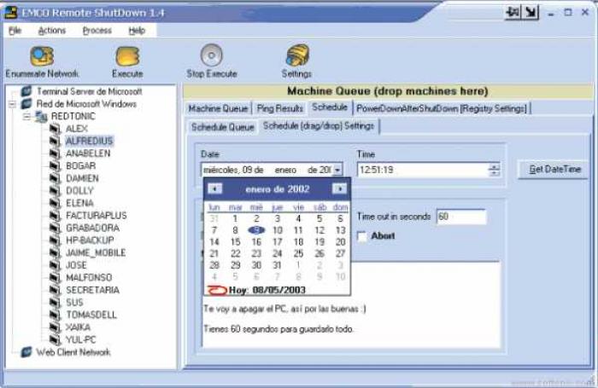
Task: Click the title bar diagonal arrow icon
Action: 531,12
